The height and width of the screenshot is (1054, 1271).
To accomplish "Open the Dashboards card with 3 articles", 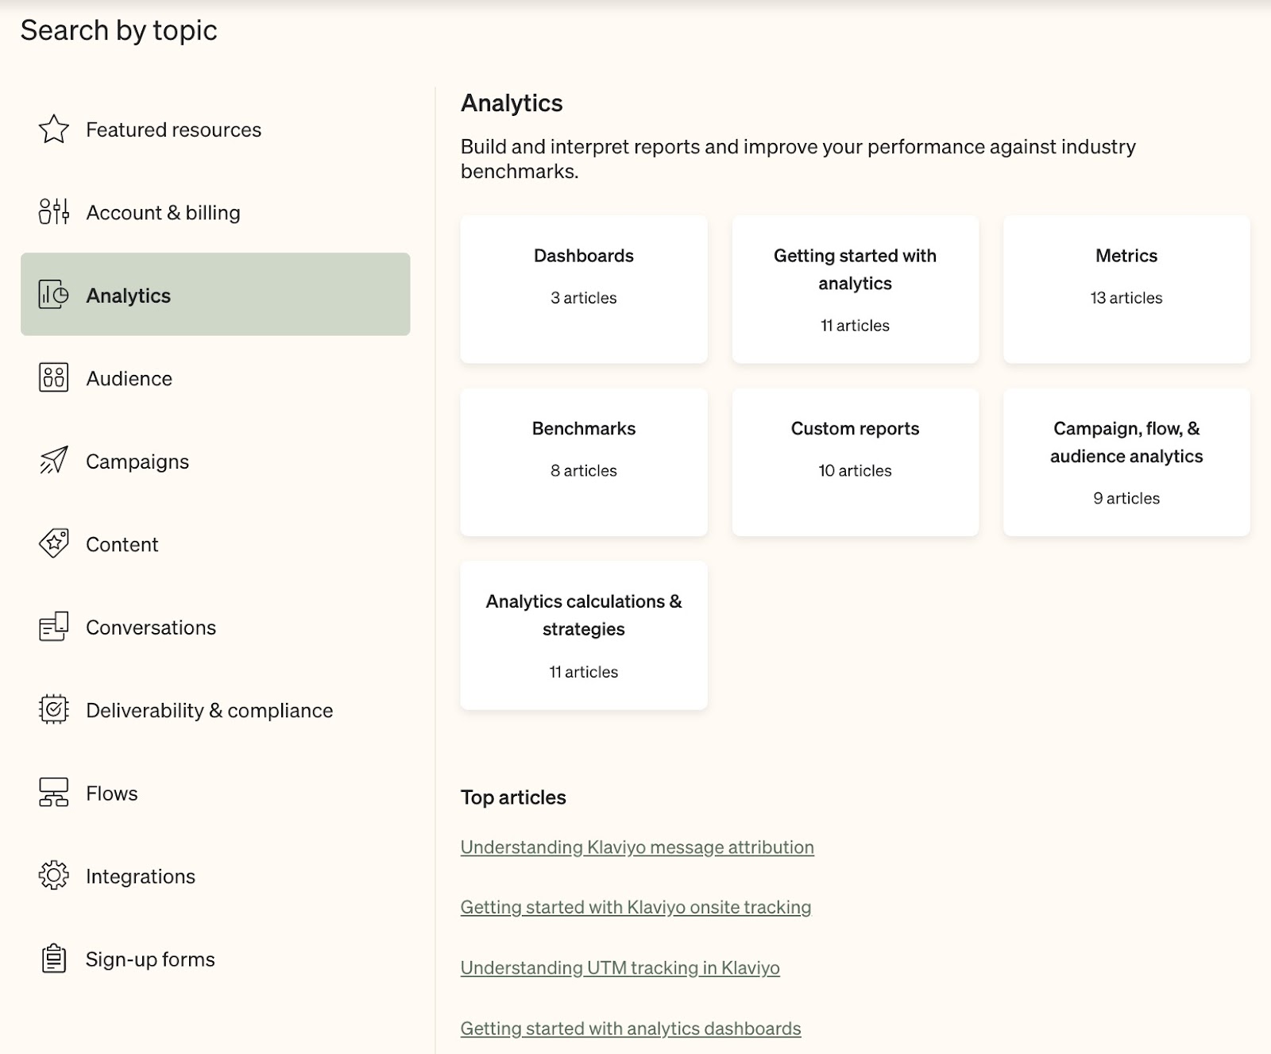I will pyautogui.click(x=584, y=289).
